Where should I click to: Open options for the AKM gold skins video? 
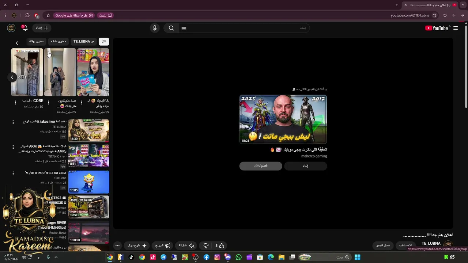pyautogui.click(x=13, y=147)
